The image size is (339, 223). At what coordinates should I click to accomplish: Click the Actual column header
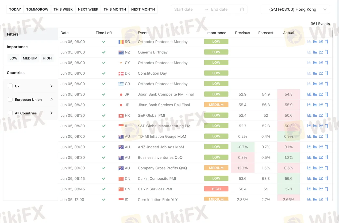pos(288,33)
